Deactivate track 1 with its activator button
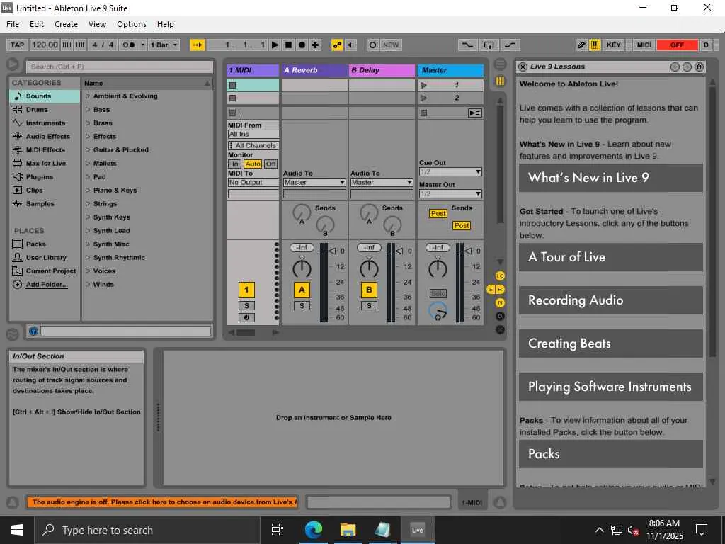The height and width of the screenshot is (544, 725). tap(246, 290)
